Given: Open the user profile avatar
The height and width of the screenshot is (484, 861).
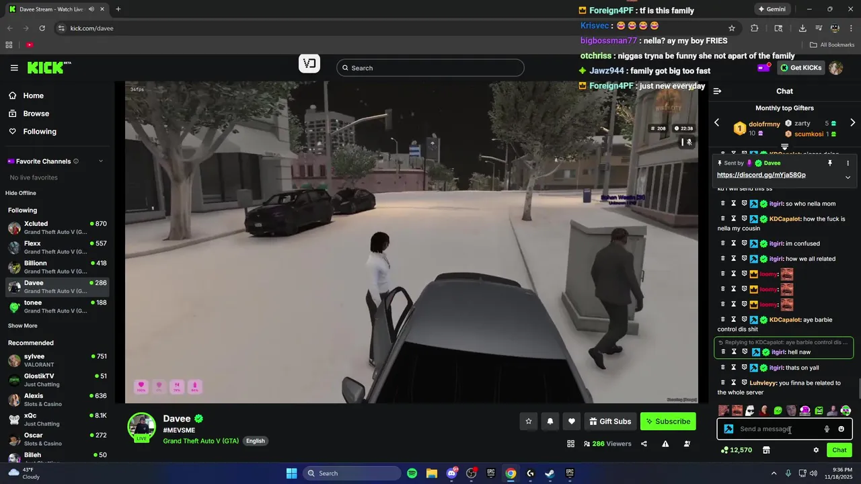Looking at the screenshot, I should click(x=836, y=68).
